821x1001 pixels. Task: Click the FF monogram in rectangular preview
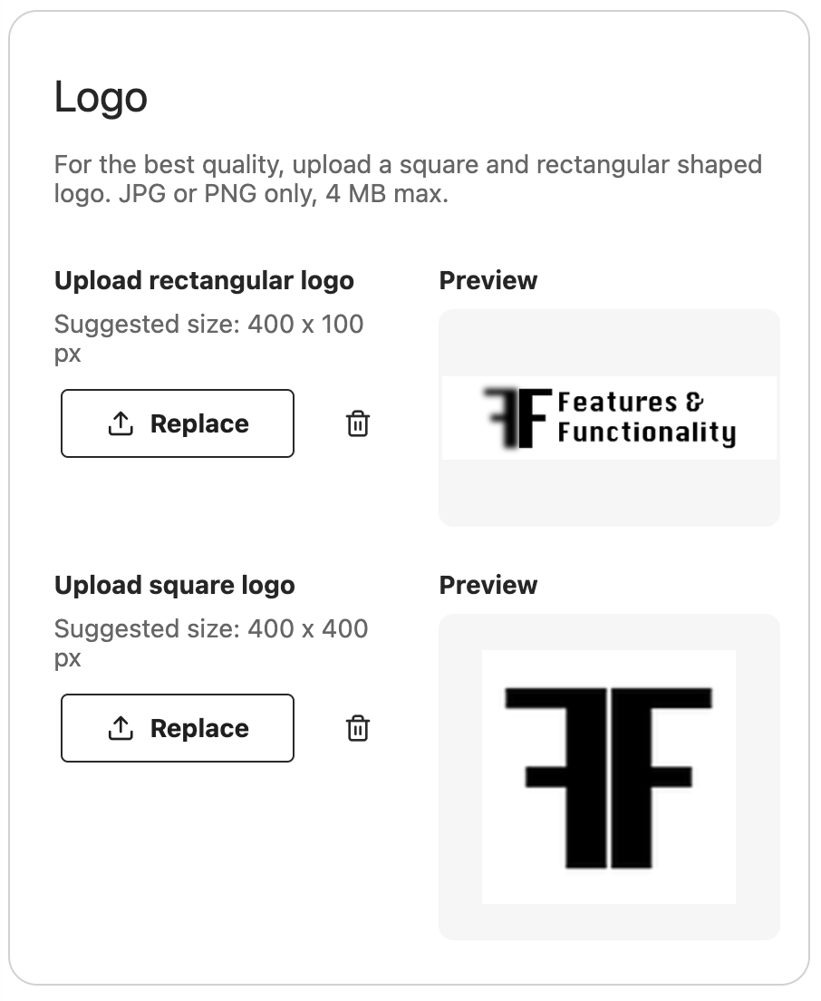pyautogui.click(x=517, y=417)
